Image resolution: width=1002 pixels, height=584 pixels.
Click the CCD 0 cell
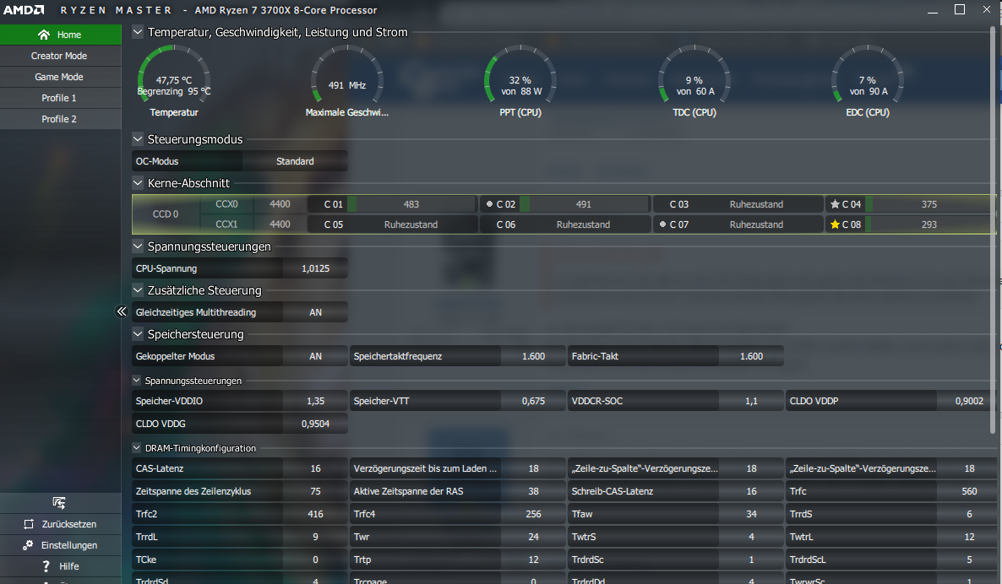166,214
